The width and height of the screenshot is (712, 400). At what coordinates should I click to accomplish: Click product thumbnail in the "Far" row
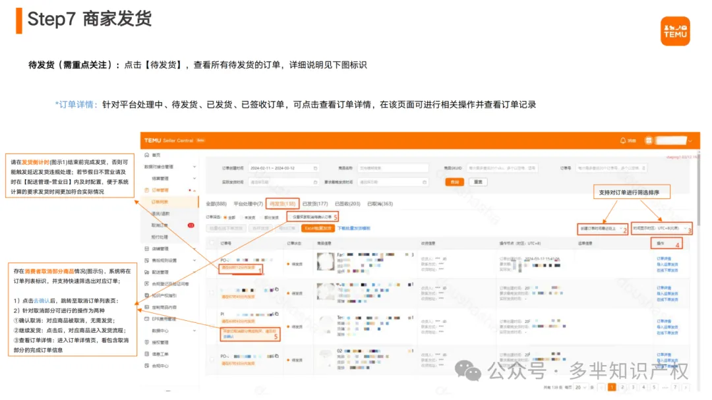pyautogui.click(x=326, y=262)
